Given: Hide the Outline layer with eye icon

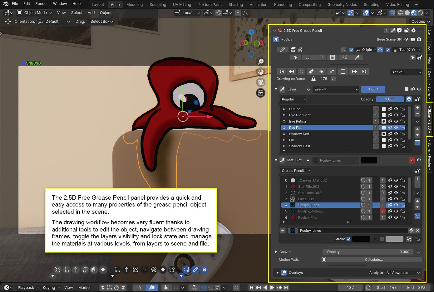Looking at the screenshot, I should [396, 109].
